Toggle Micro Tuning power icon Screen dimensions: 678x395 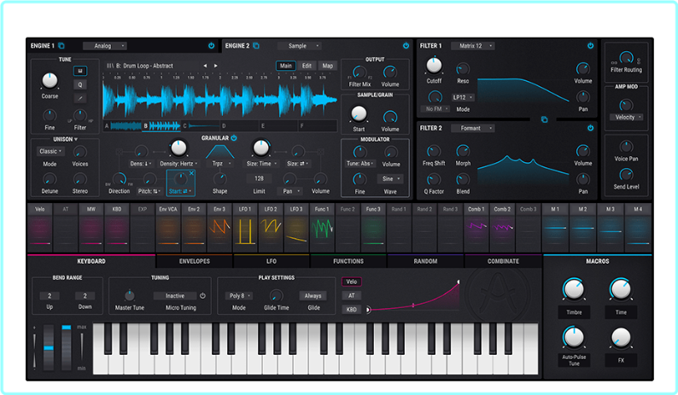click(x=202, y=295)
